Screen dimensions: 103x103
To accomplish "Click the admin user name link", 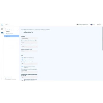I will [x=98, y=25].
